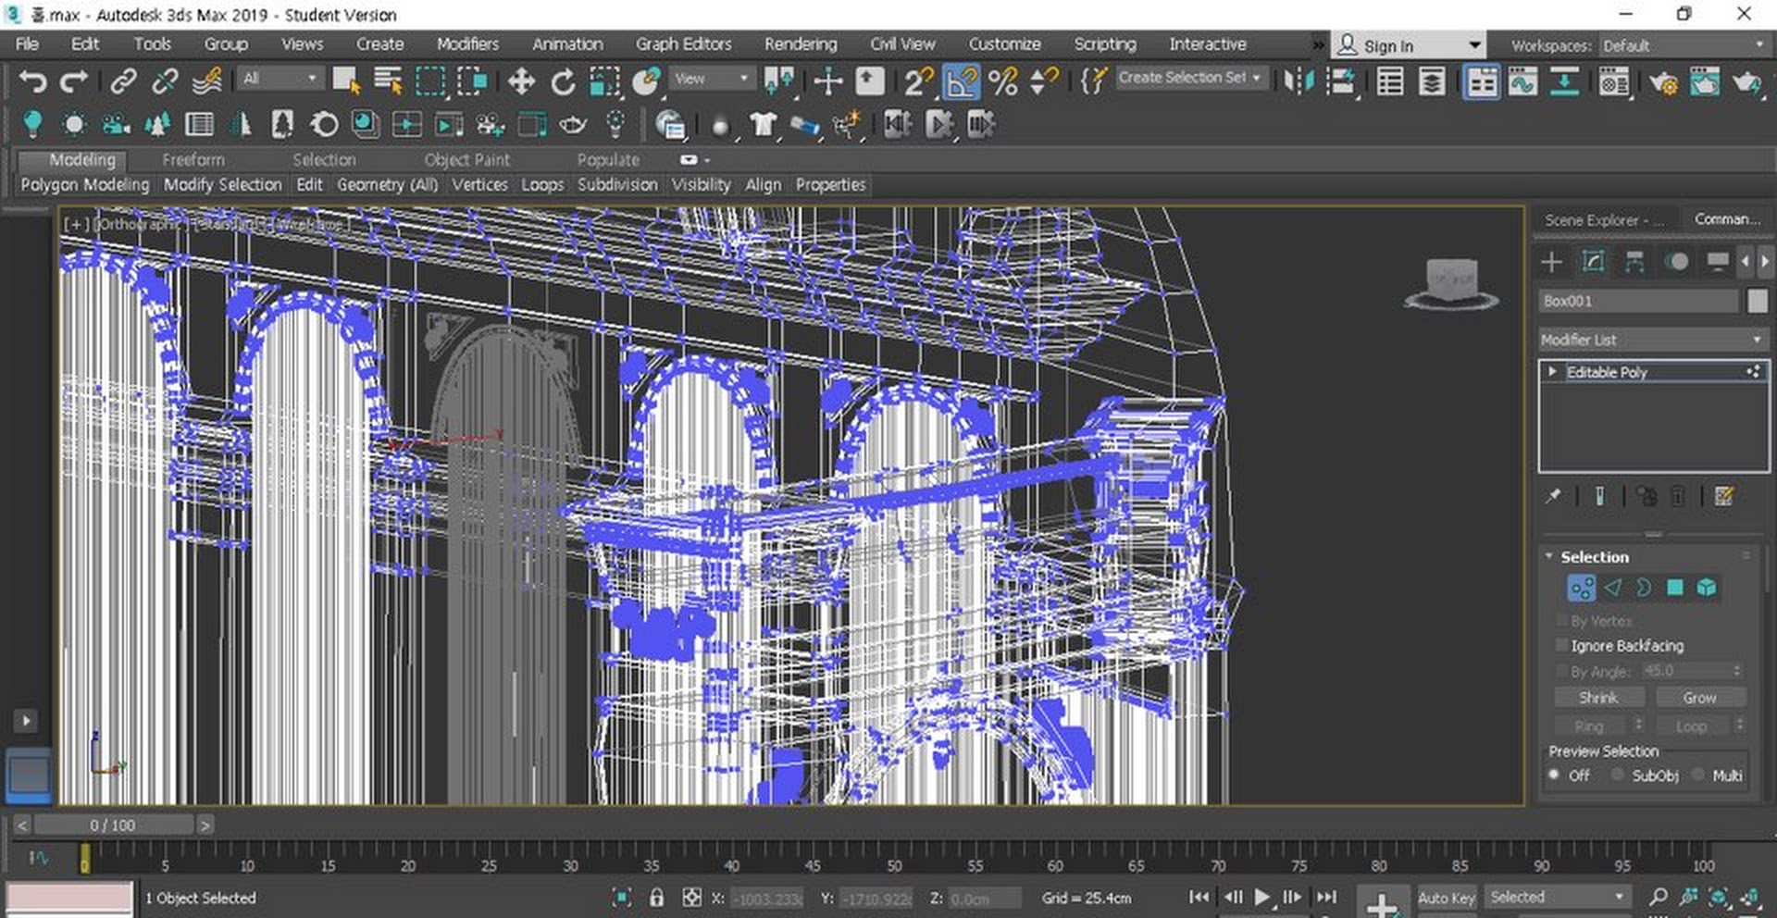Activate Vertex sub-object selection mode

coord(1581,588)
